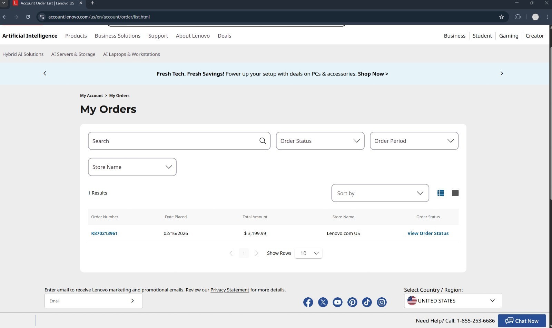Click the Order Number column header
The width and height of the screenshot is (552, 328).
click(105, 217)
